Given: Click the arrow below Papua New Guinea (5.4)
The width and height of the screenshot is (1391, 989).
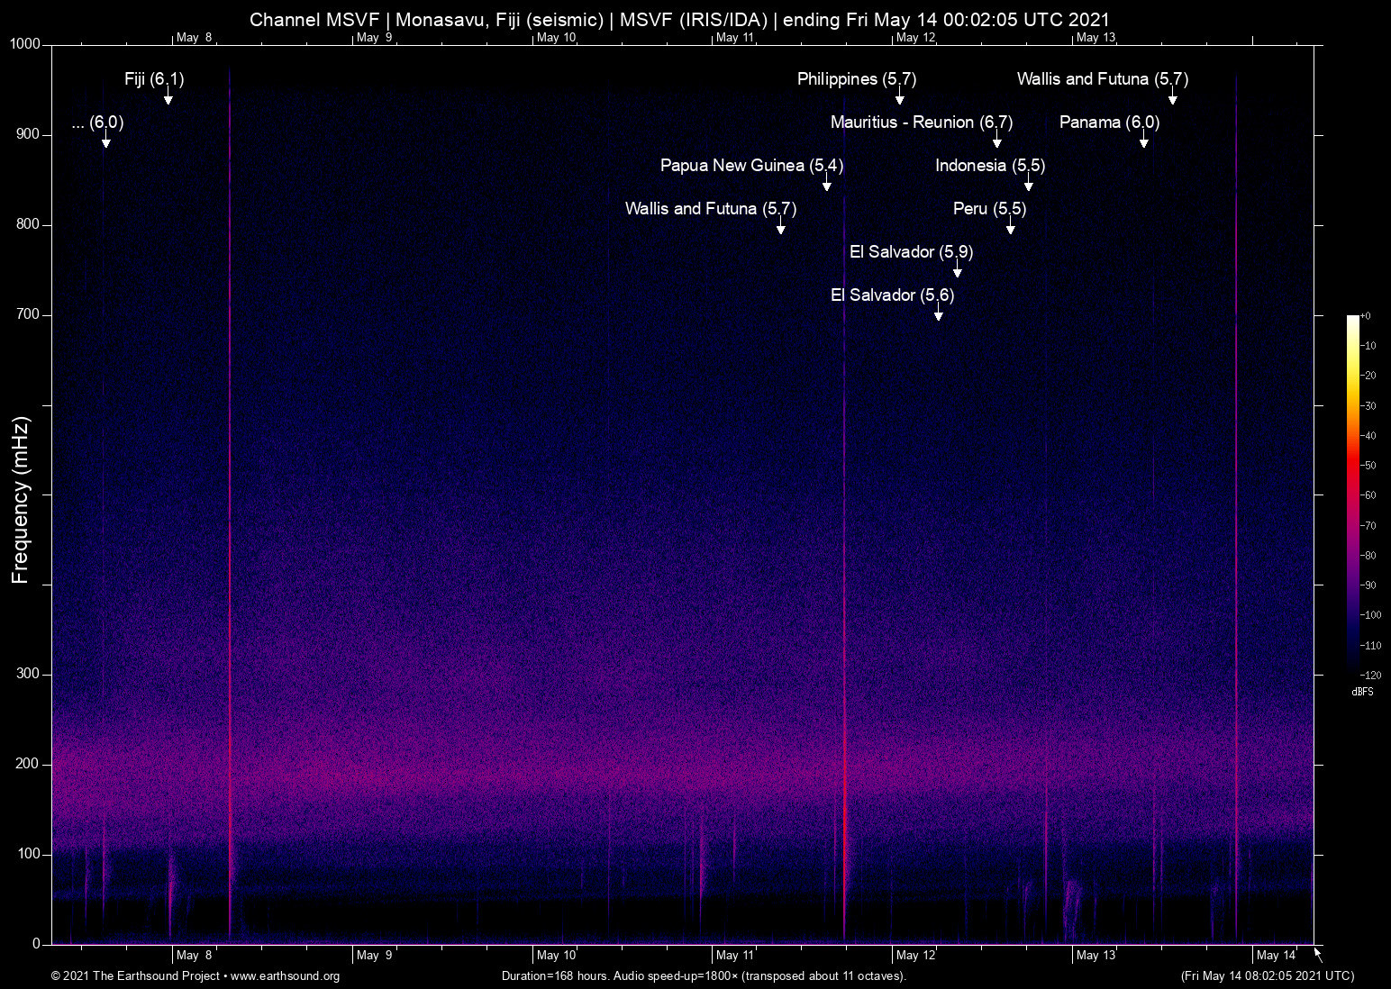Looking at the screenshot, I should (x=826, y=185).
